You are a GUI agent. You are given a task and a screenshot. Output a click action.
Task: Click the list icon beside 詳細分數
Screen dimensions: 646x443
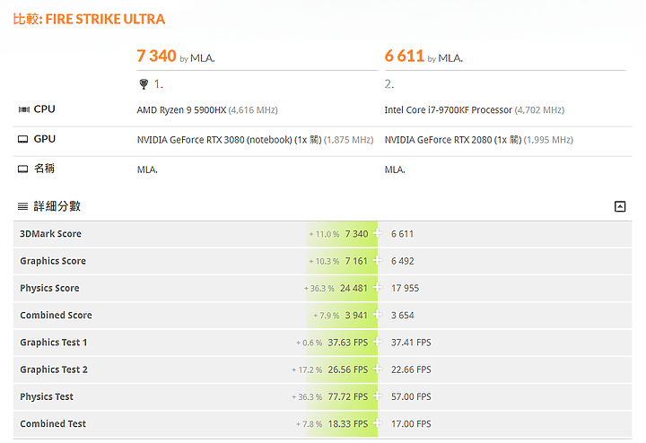tap(23, 206)
